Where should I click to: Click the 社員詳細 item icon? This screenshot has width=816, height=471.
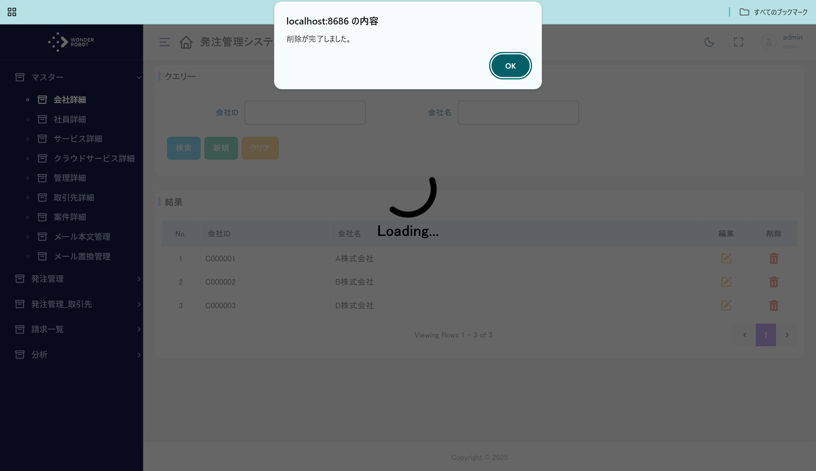click(x=42, y=119)
